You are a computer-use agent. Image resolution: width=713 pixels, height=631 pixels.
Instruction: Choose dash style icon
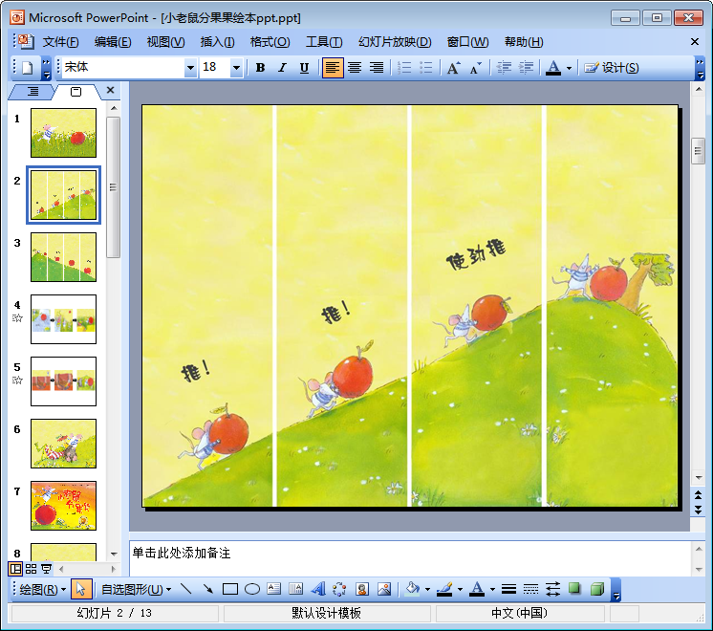[x=530, y=590]
